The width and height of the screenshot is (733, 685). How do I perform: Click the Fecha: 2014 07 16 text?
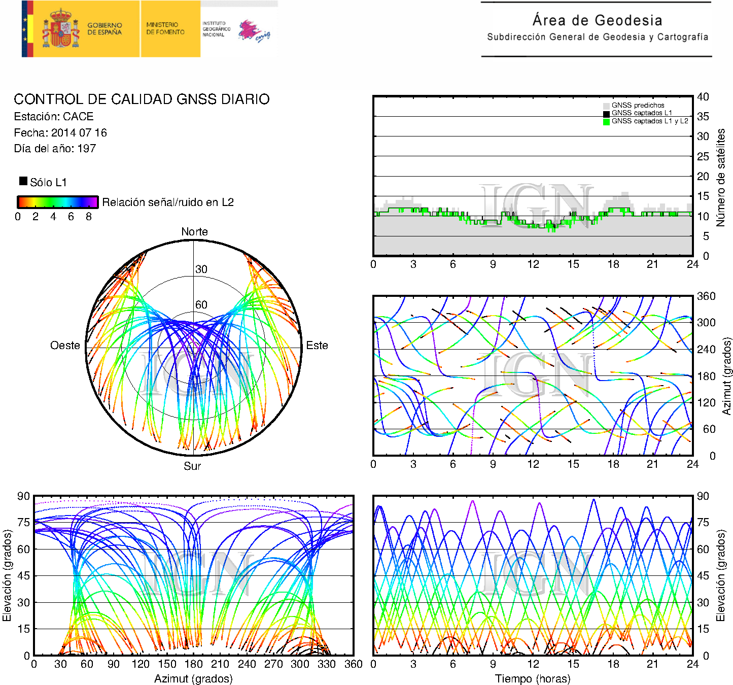[x=60, y=133]
